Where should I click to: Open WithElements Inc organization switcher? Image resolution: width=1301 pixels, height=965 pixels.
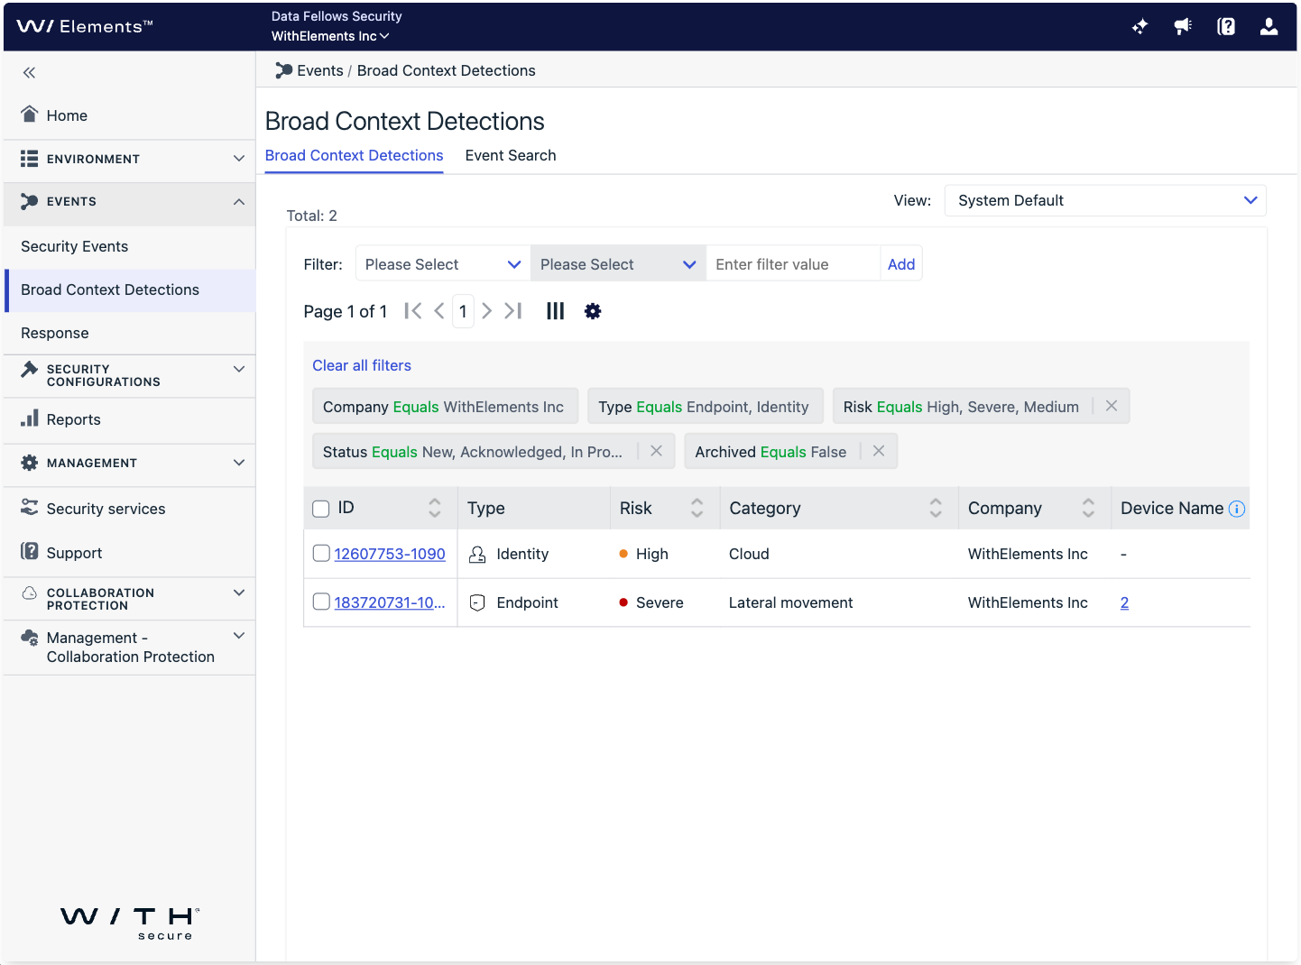click(x=330, y=36)
